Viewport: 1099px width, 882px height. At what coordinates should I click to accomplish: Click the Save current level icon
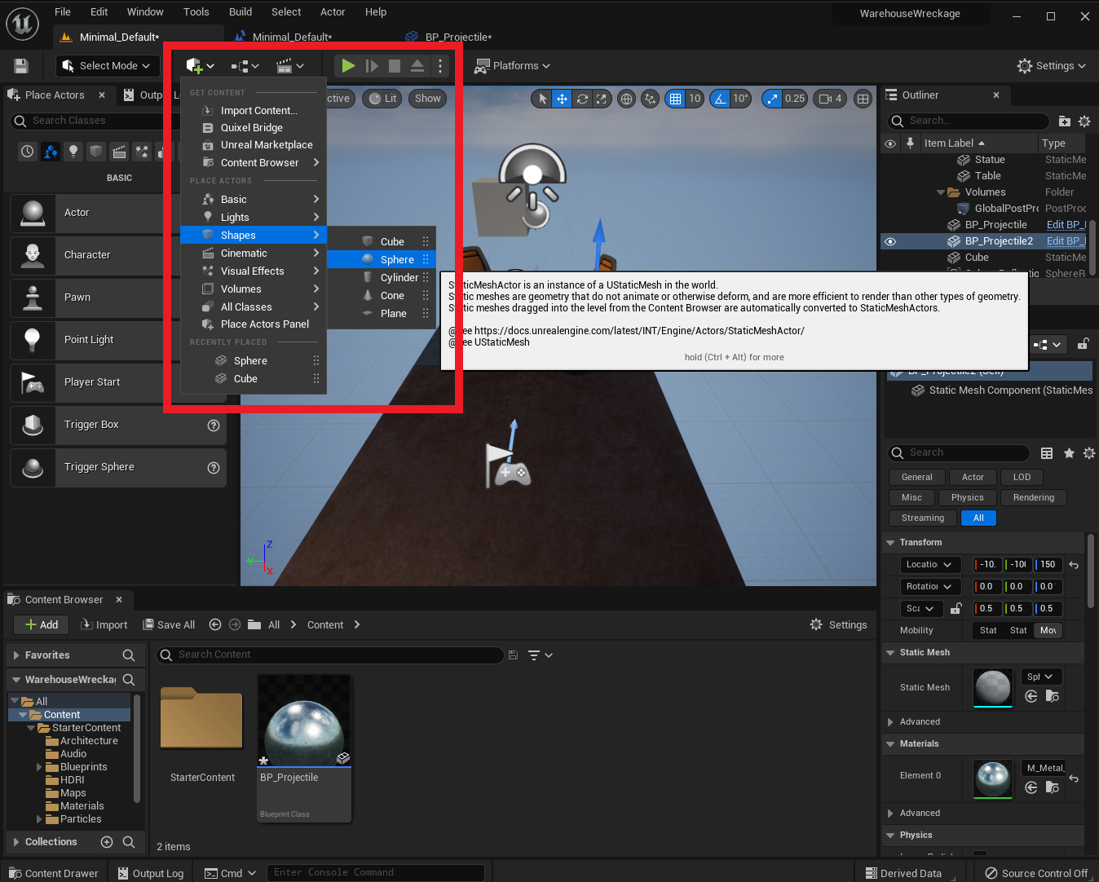coord(21,66)
